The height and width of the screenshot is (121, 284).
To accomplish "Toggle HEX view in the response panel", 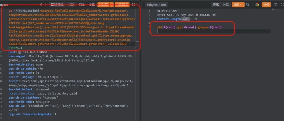I will coord(226,5).
